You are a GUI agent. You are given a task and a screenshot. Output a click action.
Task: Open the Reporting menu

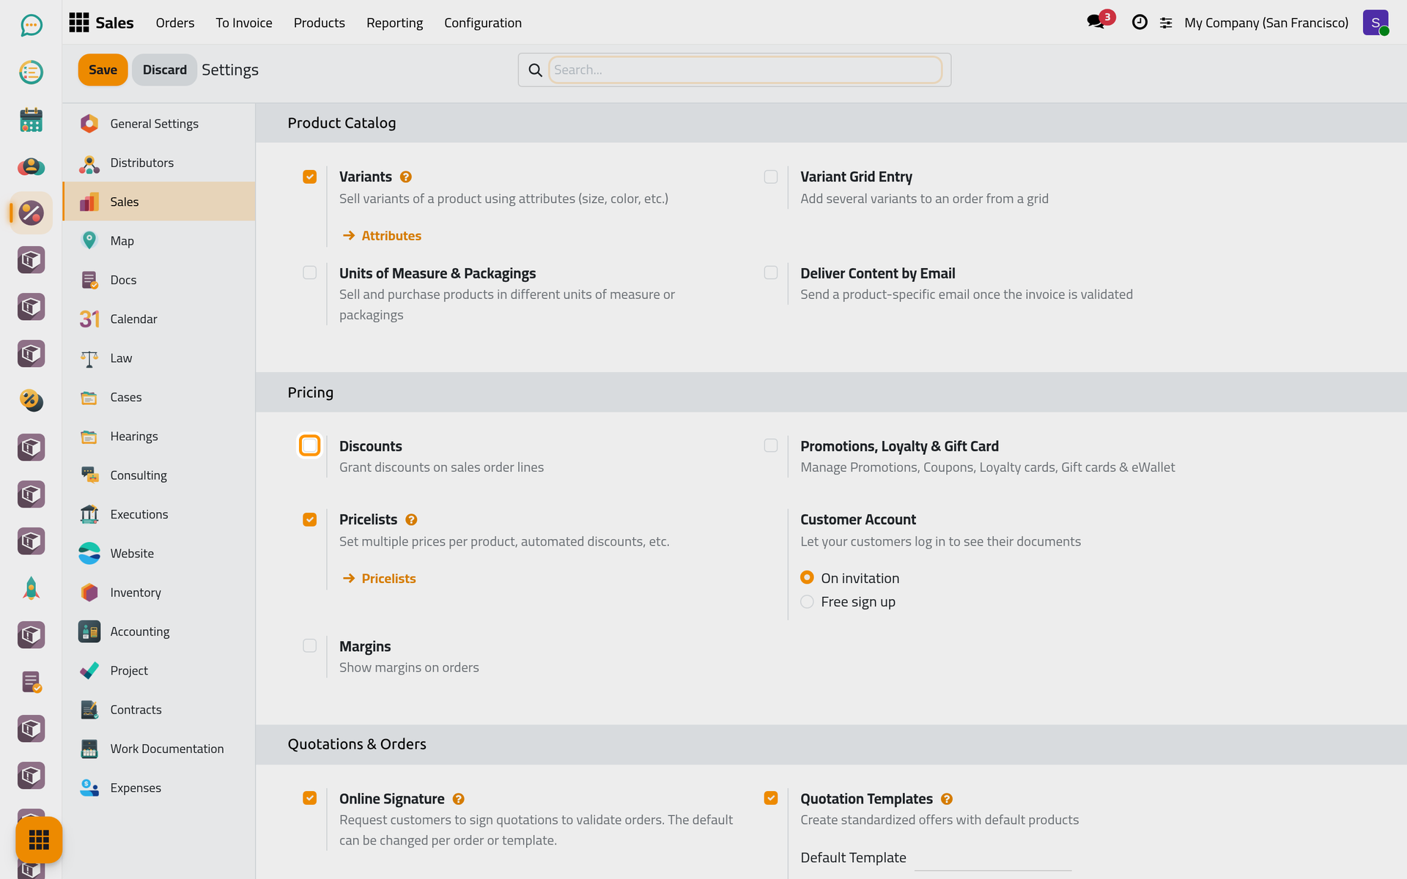click(394, 23)
